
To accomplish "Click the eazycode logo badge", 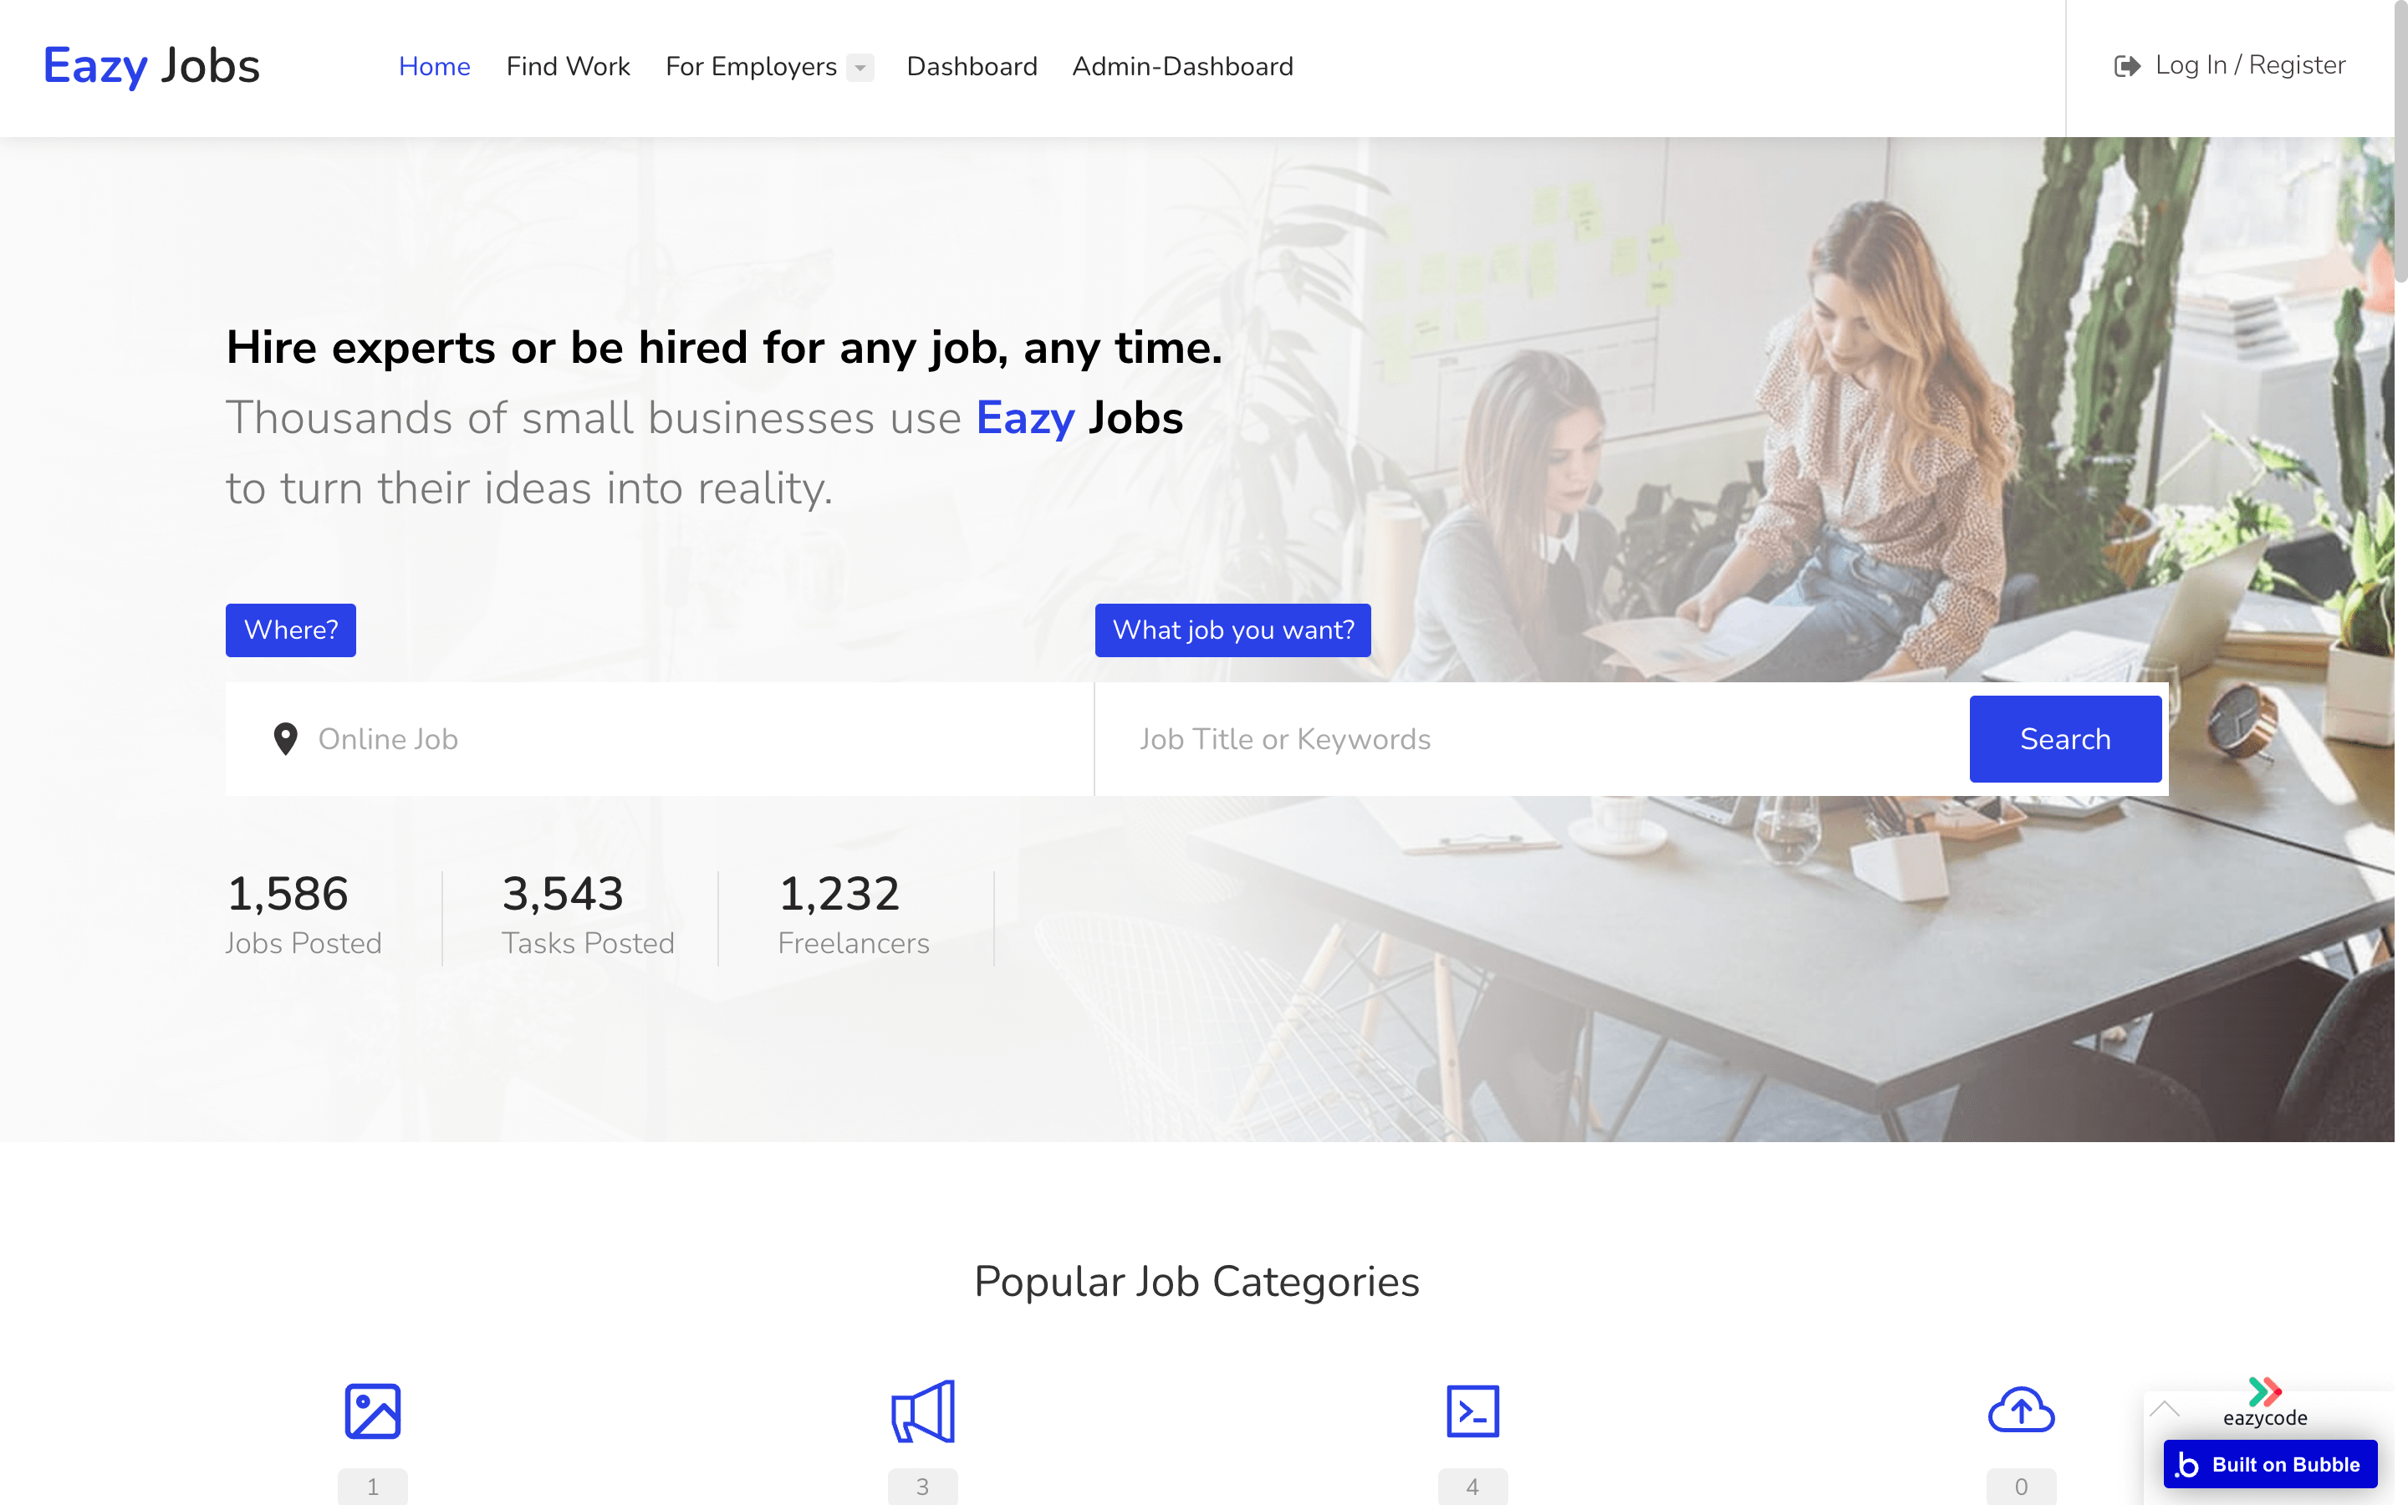I will (2265, 1401).
